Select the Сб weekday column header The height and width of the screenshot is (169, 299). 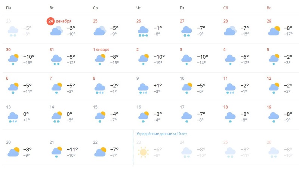(x=226, y=8)
